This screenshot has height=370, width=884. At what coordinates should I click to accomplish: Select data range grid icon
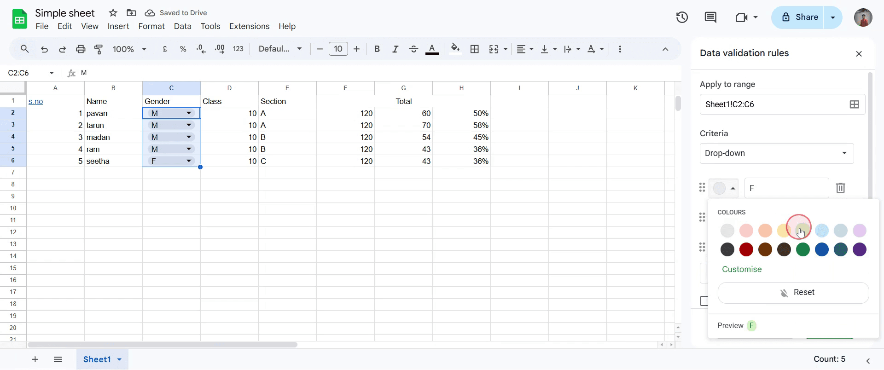[x=855, y=104]
